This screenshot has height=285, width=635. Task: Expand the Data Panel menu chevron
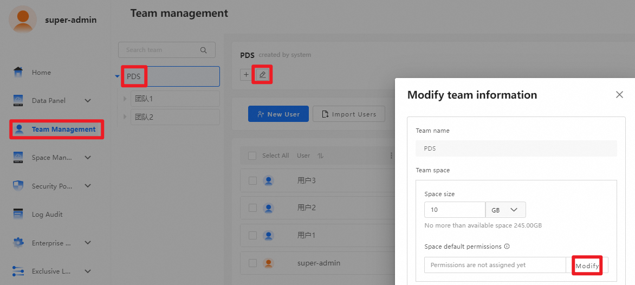coord(88,100)
